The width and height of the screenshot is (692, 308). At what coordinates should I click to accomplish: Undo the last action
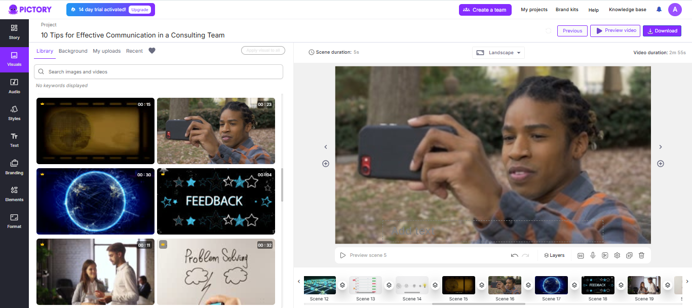[515, 255]
